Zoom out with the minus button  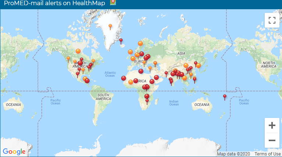272,140
